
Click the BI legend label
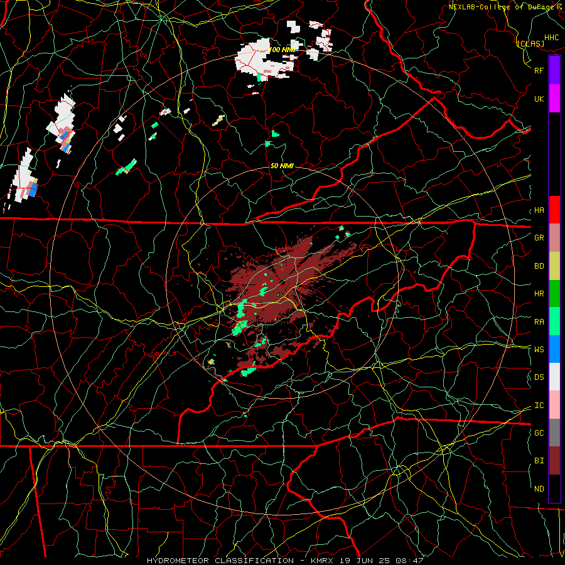tap(539, 461)
